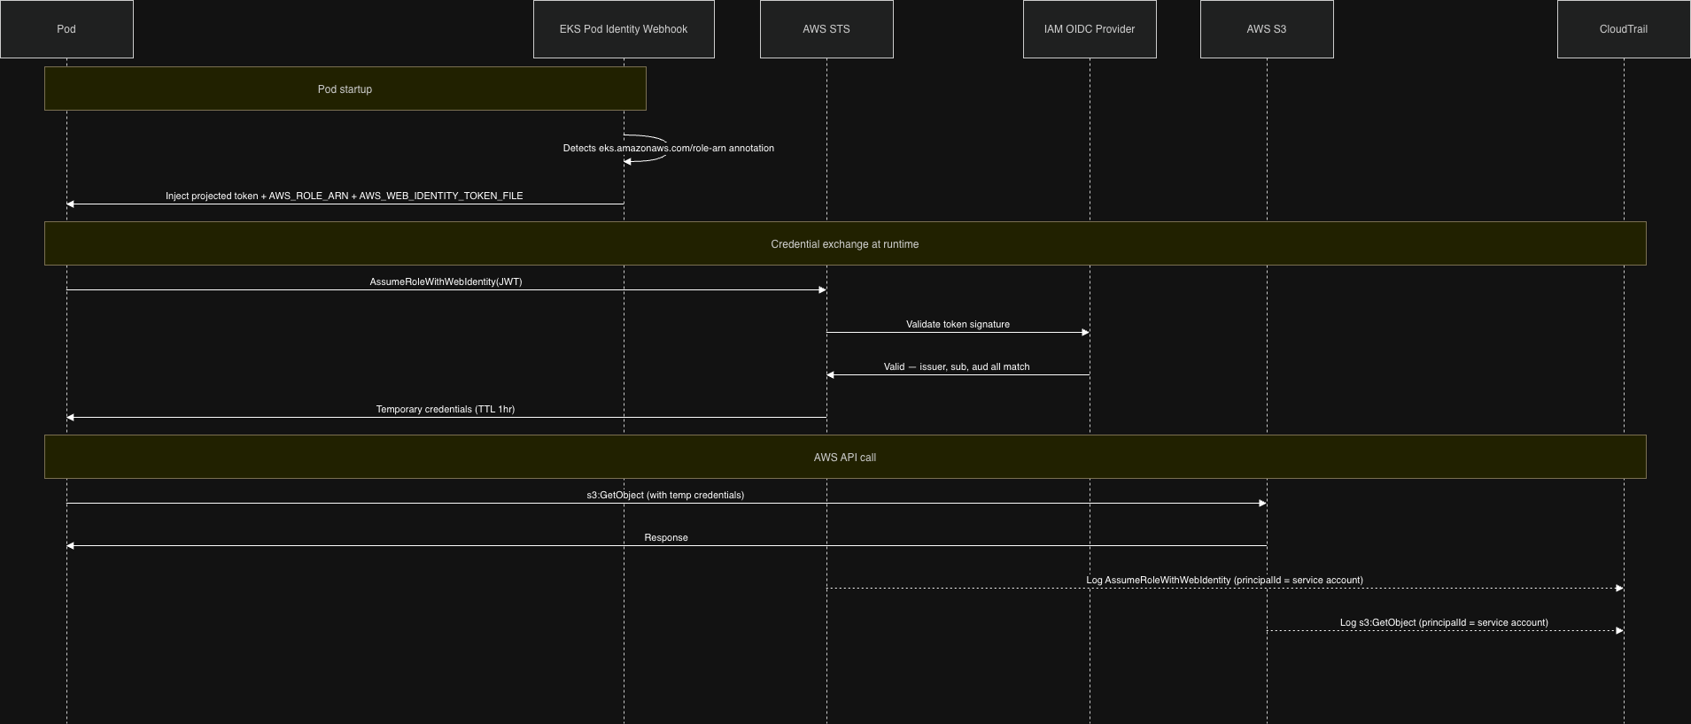
Task: Click the AssumeRoleWithWebIdentity(JWT) message label
Action: 446,281
